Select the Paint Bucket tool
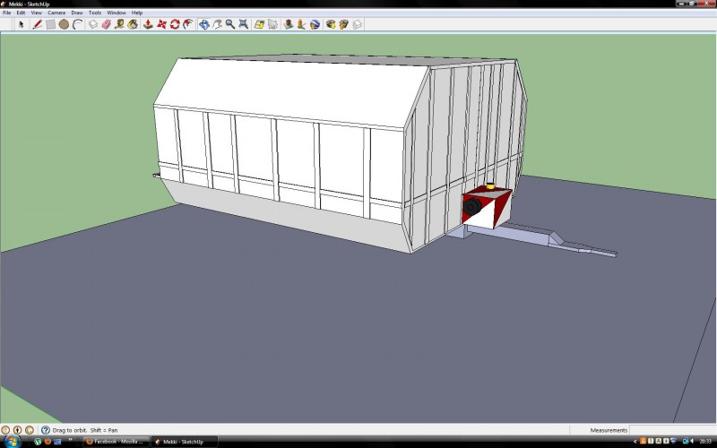Screen dimensions: 717x448 133,24
